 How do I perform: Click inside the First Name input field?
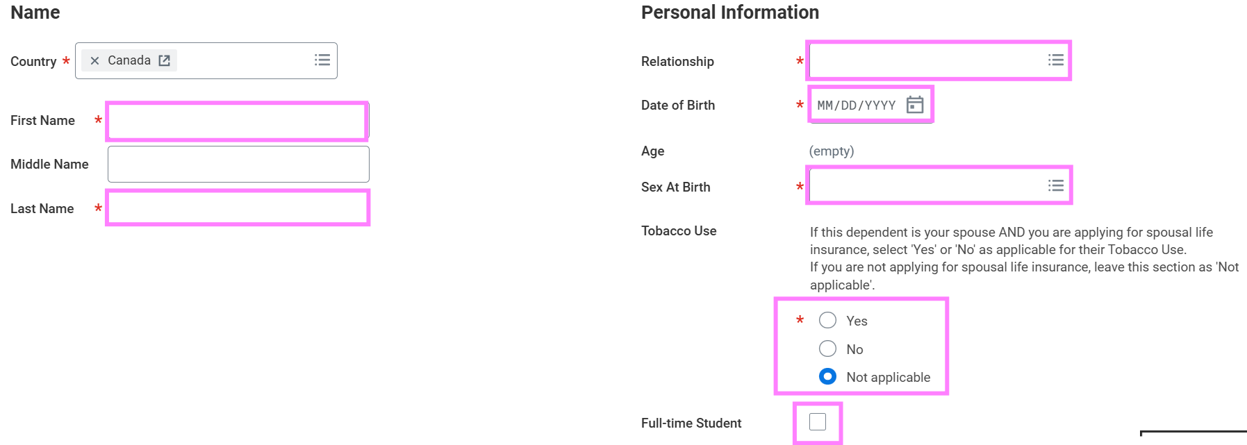coord(236,121)
